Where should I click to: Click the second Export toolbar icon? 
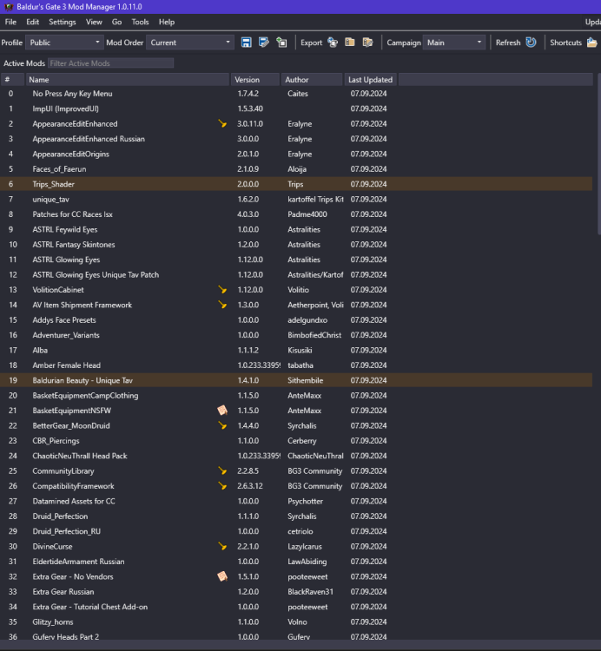(350, 43)
